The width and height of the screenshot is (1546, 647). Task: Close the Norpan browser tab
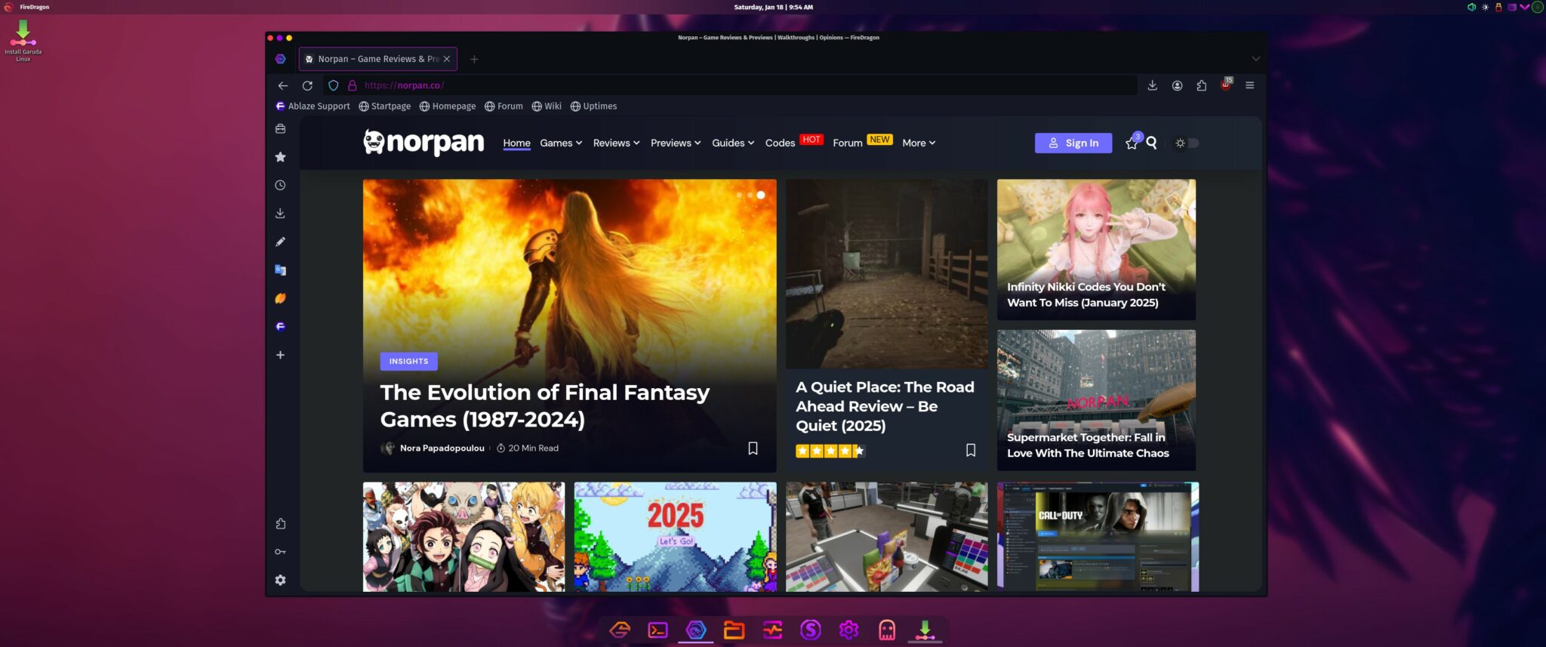[447, 59]
